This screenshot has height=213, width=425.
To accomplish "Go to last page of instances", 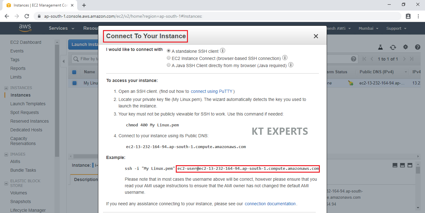I will coord(411,59).
